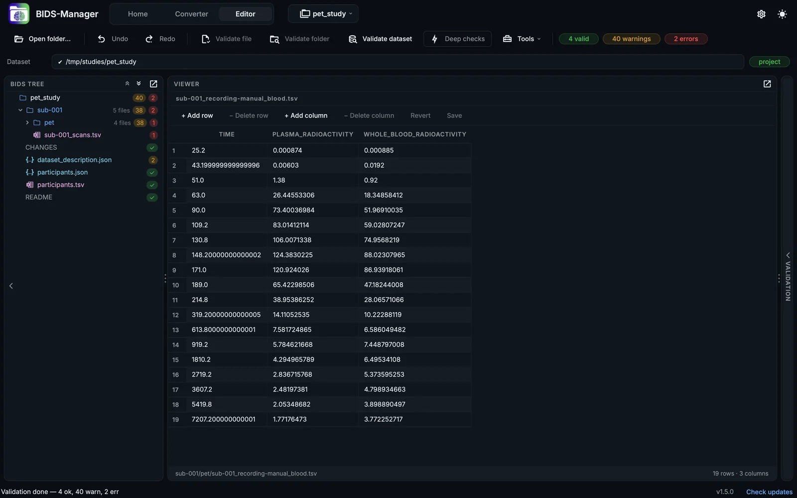Redo the last action
Image resolution: width=797 pixels, height=498 pixels.
pyautogui.click(x=160, y=39)
